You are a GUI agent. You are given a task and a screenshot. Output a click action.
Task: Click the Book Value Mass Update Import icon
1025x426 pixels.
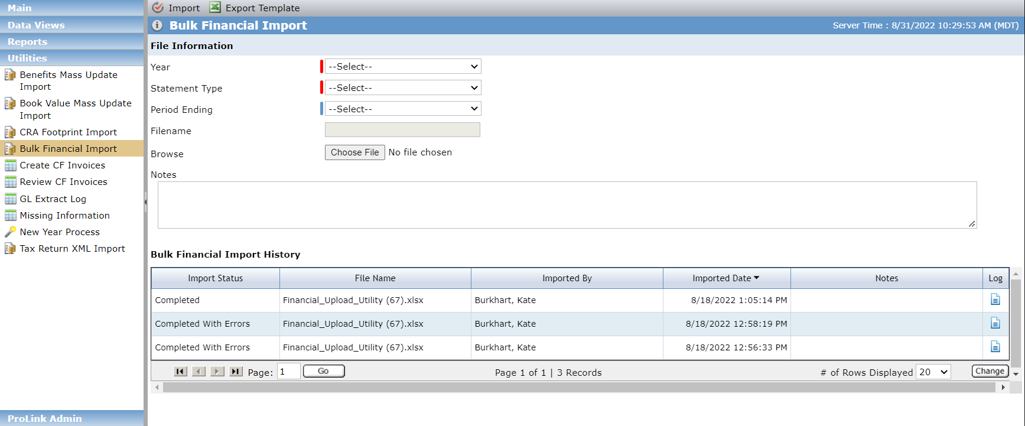[10, 103]
